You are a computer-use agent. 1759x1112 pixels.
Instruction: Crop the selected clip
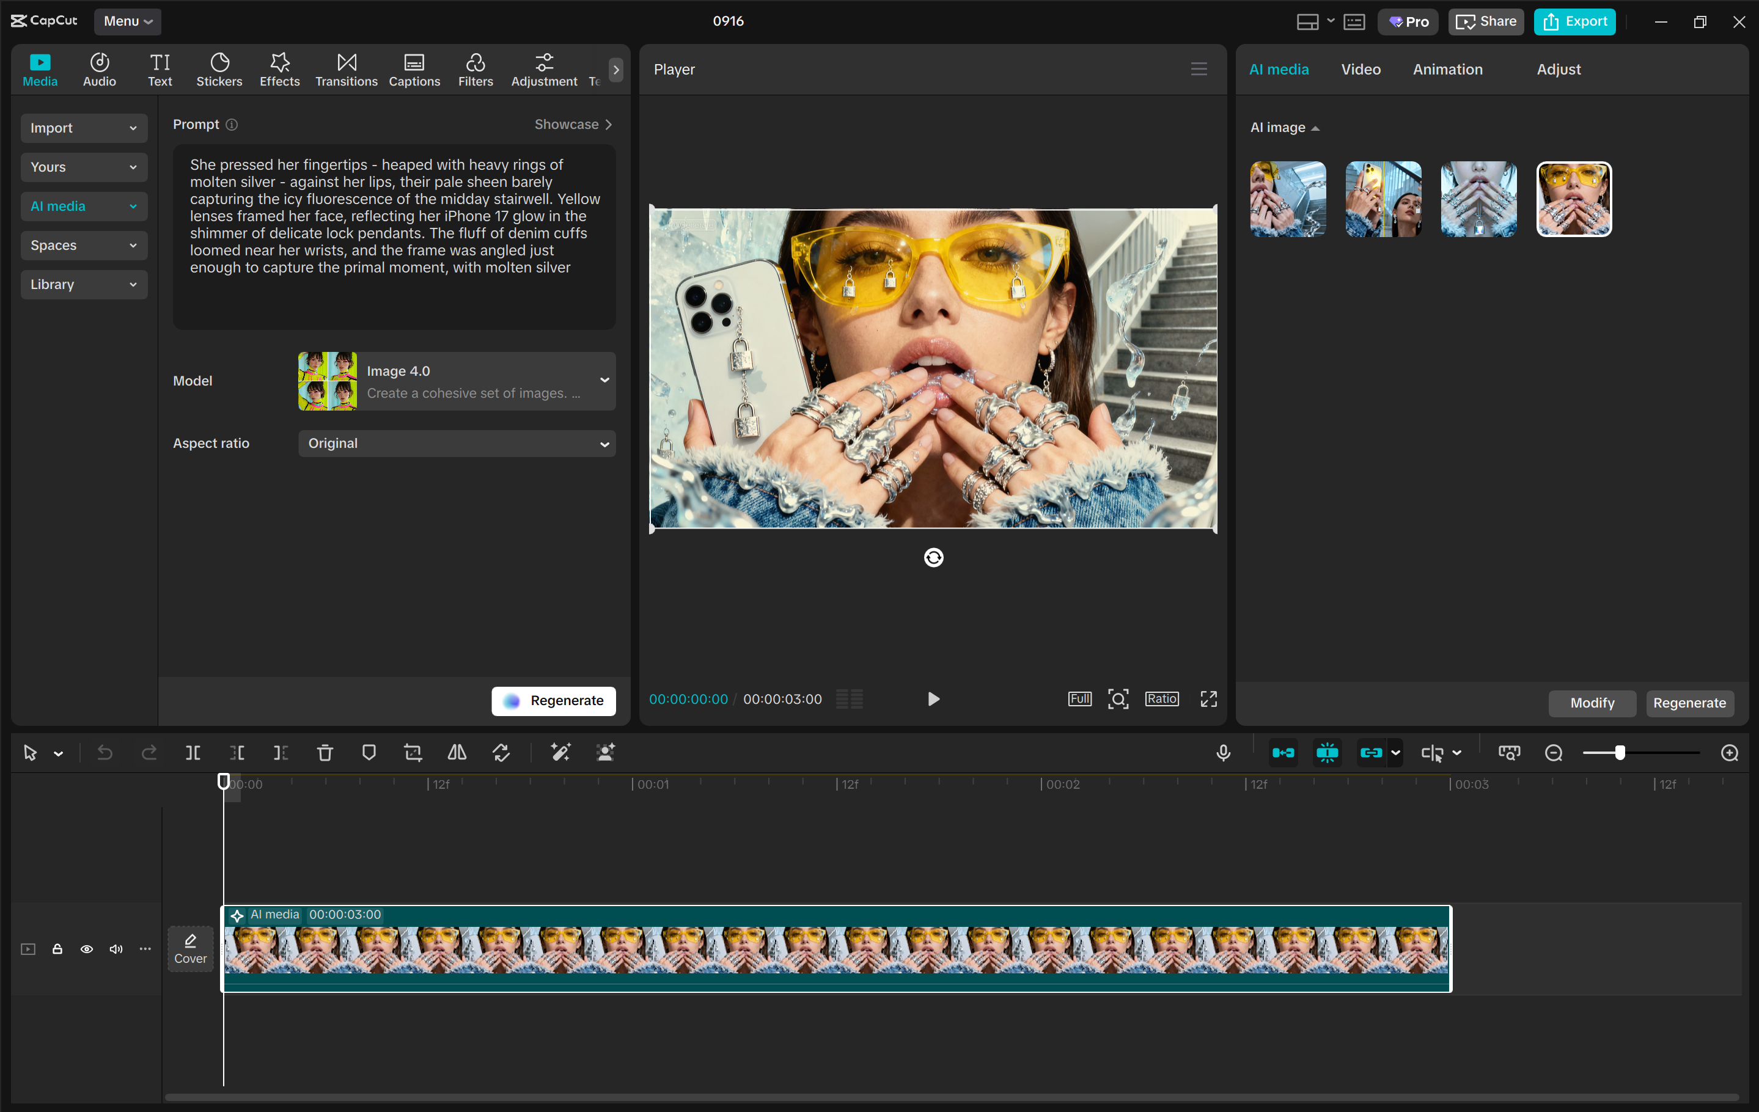pyautogui.click(x=413, y=753)
